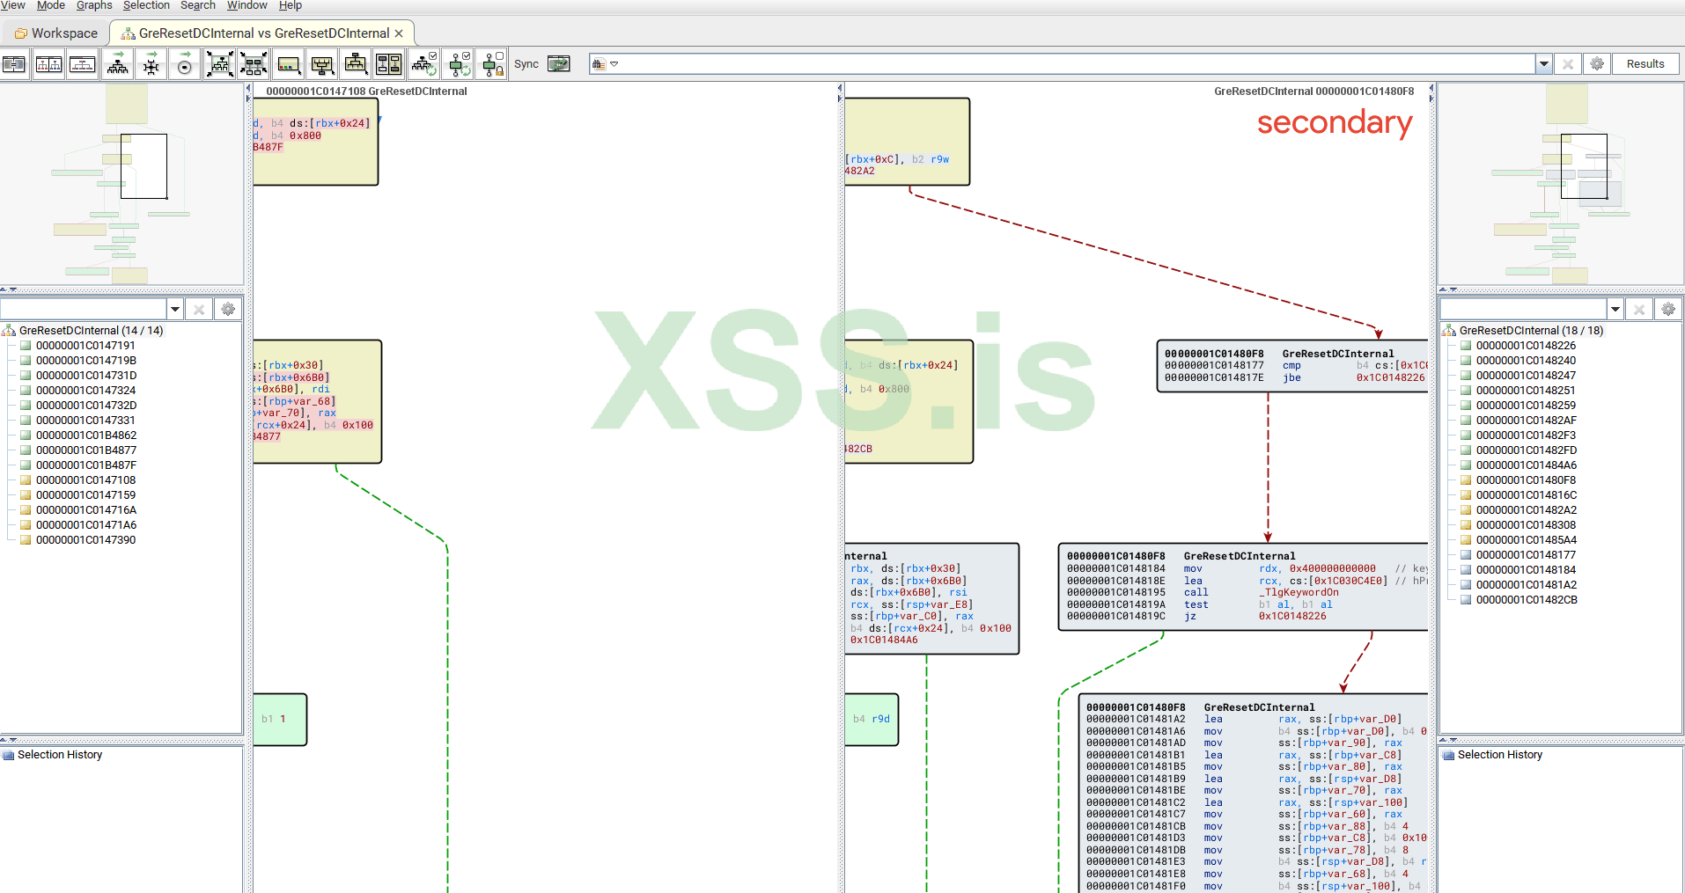Zoom to selected nodes icon
Screen dimensions: 1685x893
[254, 64]
